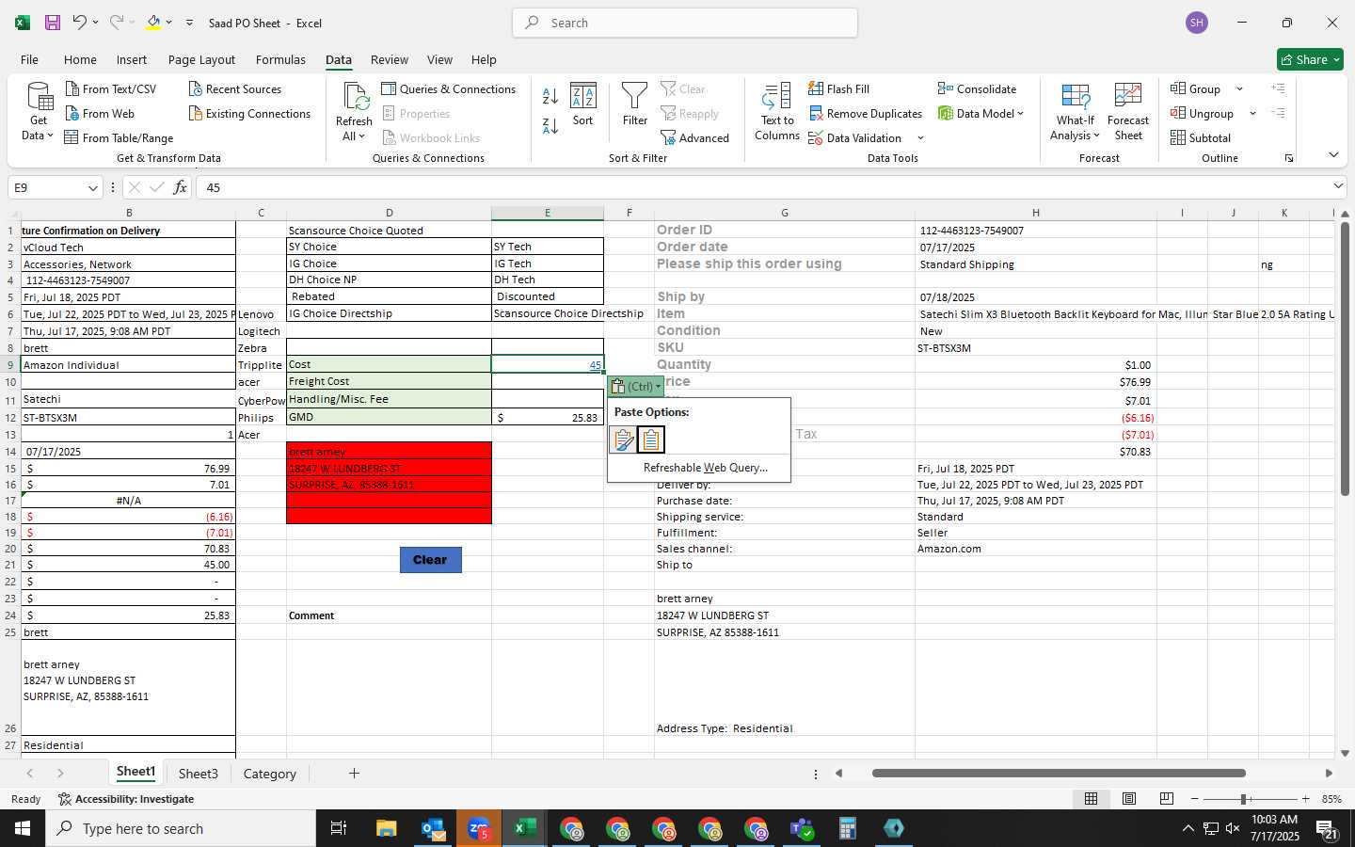
Task: Open the Formulas tab
Action: (x=280, y=59)
